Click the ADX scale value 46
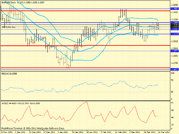Image resolution: width=179 pixels, height=134 pixels. [172, 117]
